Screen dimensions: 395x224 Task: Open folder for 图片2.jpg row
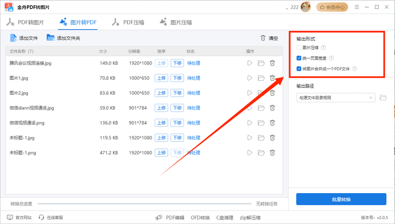point(261,93)
